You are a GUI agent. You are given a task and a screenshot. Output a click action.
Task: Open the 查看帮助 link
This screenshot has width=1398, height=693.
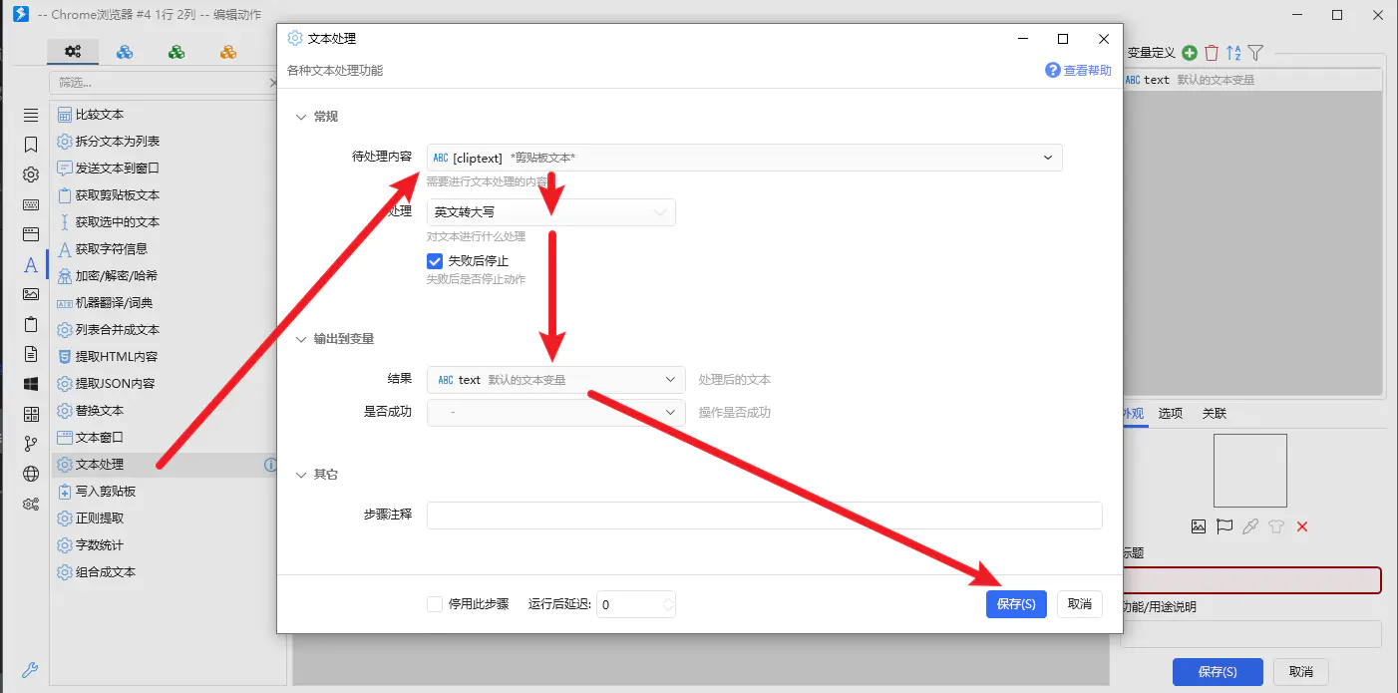pyautogui.click(x=1078, y=71)
